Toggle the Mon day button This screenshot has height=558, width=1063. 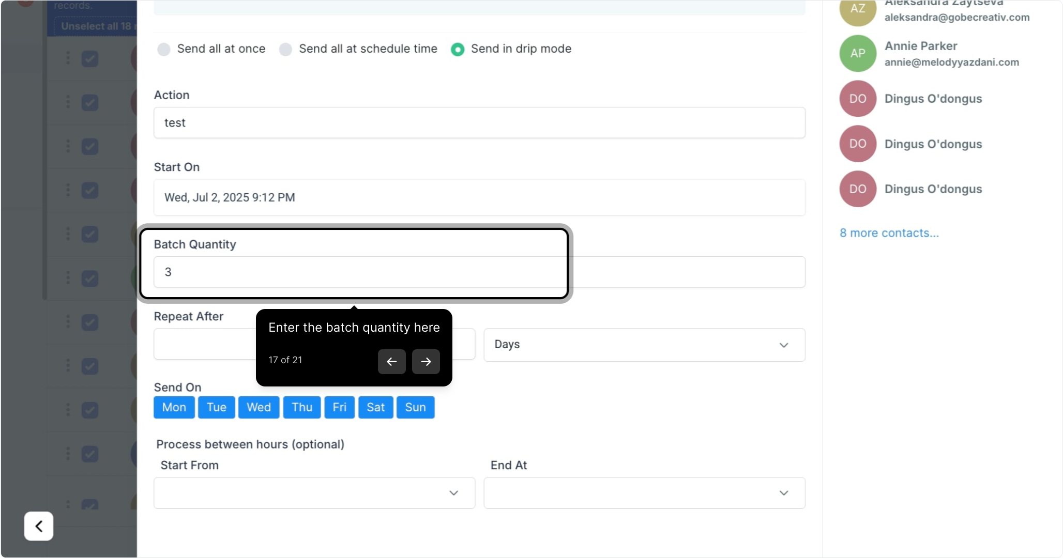[174, 407]
